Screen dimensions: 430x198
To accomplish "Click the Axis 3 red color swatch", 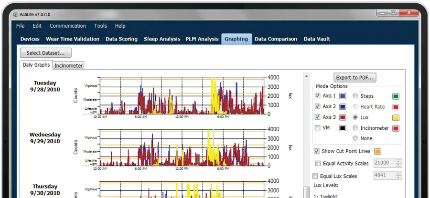I will 343,117.
